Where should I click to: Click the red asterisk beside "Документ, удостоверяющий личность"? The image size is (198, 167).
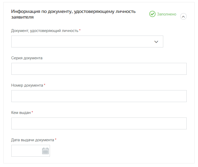(80, 30)
